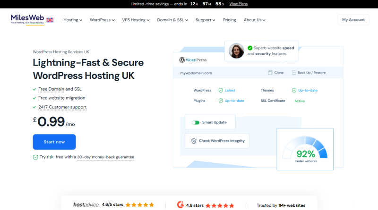378x210 pixels.
Task: Click the SSL Certificate Active status
Action: click(x=300, y=101)
